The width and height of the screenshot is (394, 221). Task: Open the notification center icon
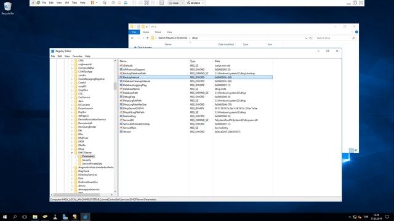(387, 217)
